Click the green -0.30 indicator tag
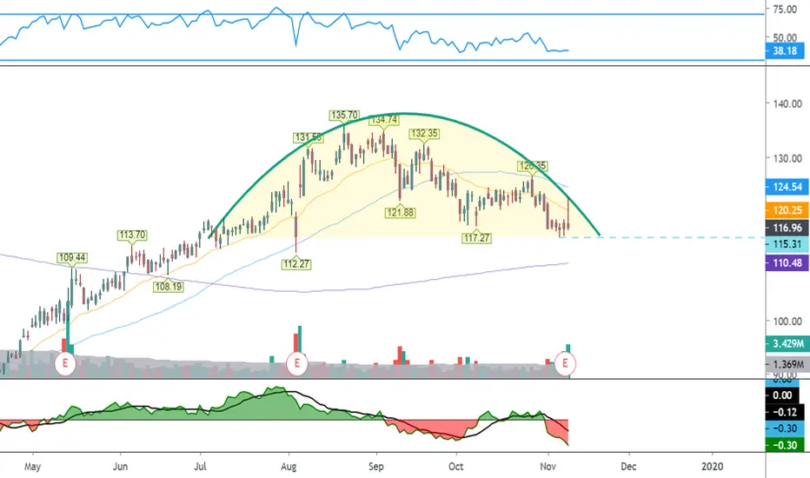Screen dimensions: 810x478 pyautogui.click(x=785, y=445)
